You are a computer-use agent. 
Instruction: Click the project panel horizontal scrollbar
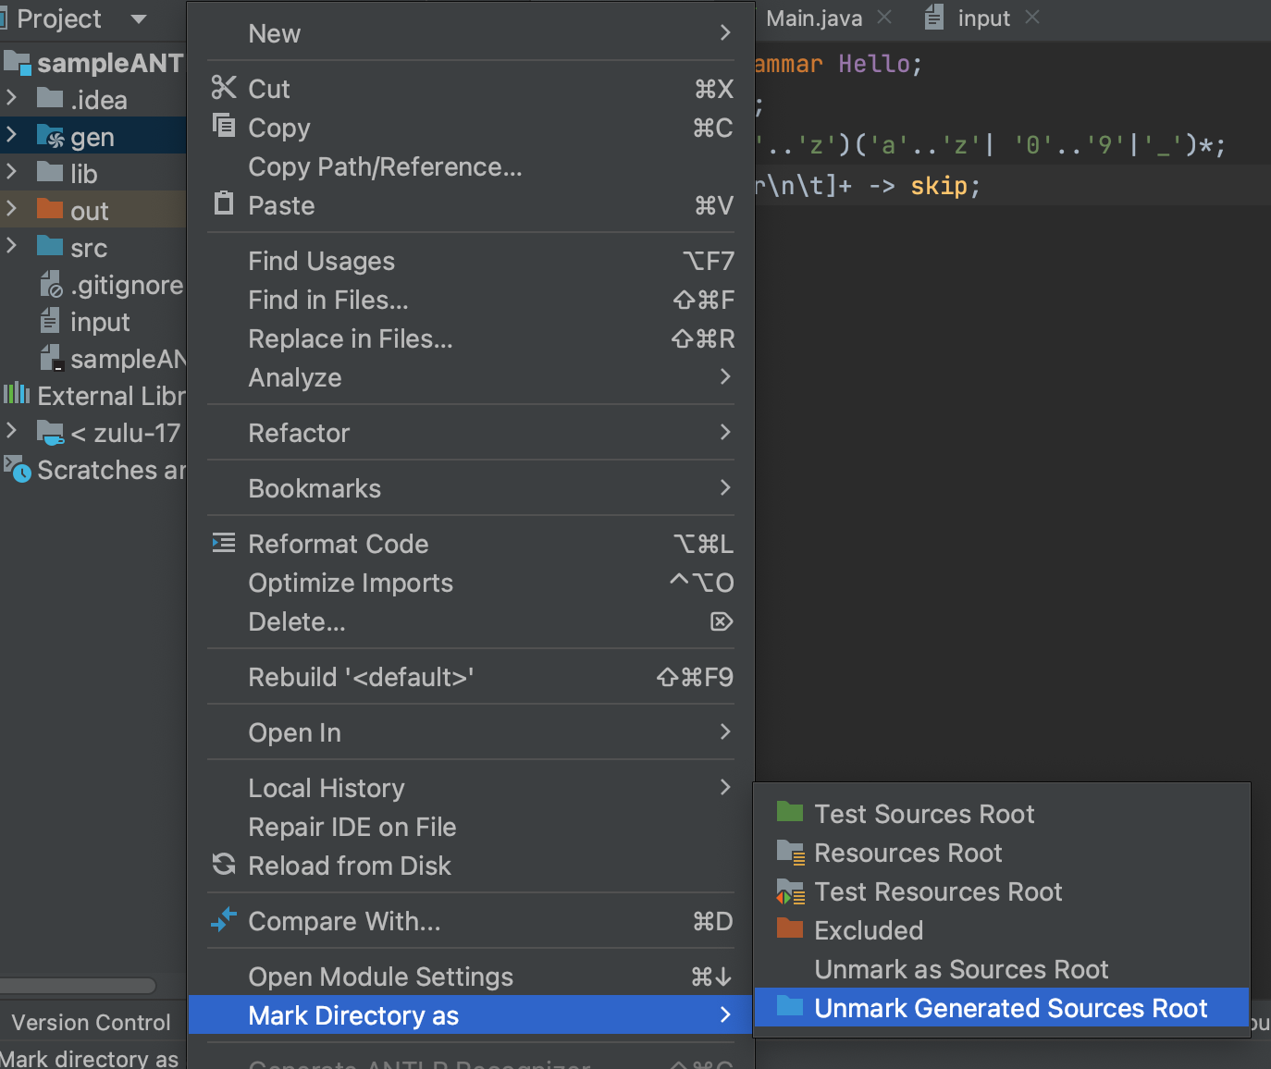pyautogui.click(x=78, y=985)
